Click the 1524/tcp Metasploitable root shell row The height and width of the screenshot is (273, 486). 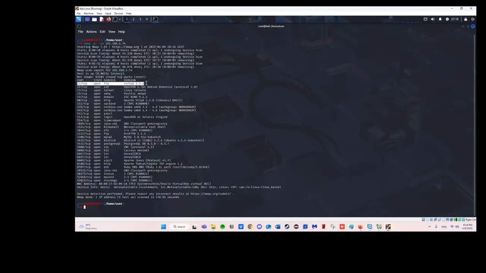pyautogui.click(x=121, y=127)
